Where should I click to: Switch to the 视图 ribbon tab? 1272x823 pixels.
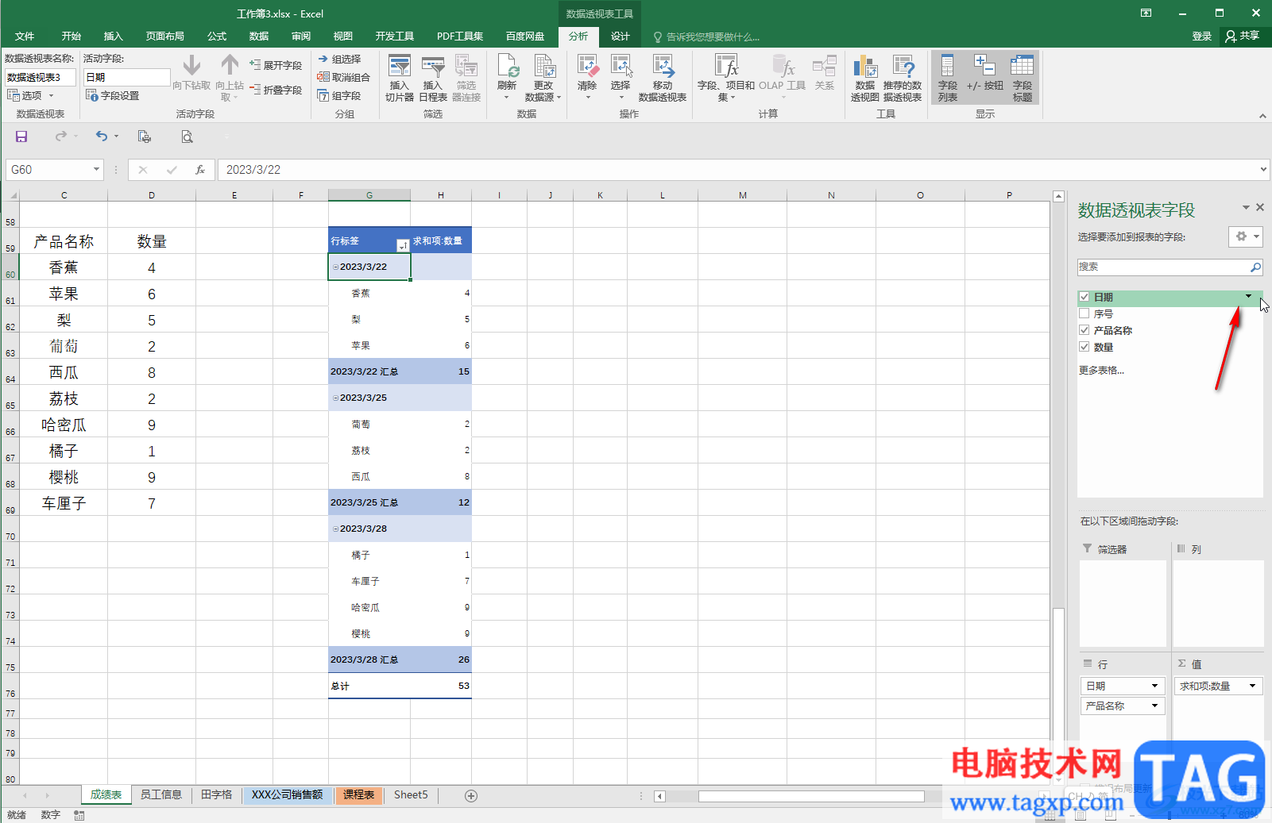click(x=343, y=37)
